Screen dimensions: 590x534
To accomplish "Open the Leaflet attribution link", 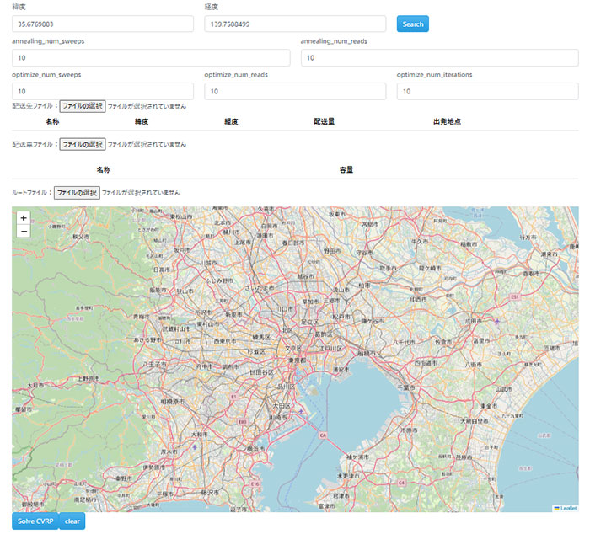I will pos(568,508).
